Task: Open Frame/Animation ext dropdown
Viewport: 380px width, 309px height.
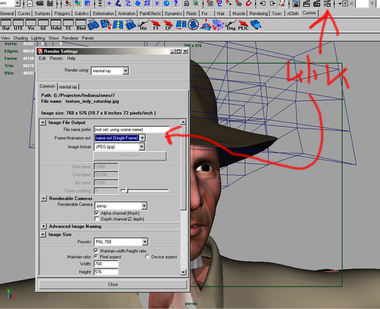Action: [x=120, y=138]
